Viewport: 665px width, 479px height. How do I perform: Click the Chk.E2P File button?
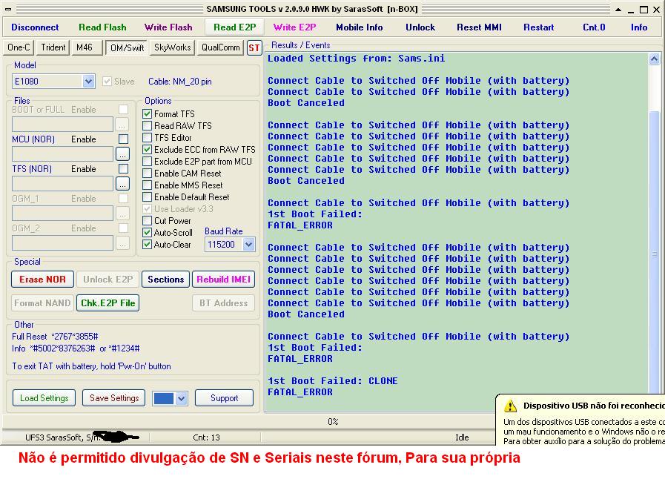tap(107, 303)
